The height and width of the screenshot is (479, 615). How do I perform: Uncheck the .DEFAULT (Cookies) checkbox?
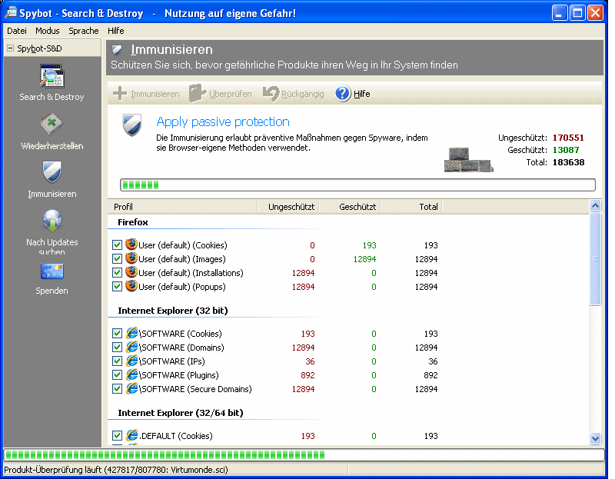click(117, 436)
